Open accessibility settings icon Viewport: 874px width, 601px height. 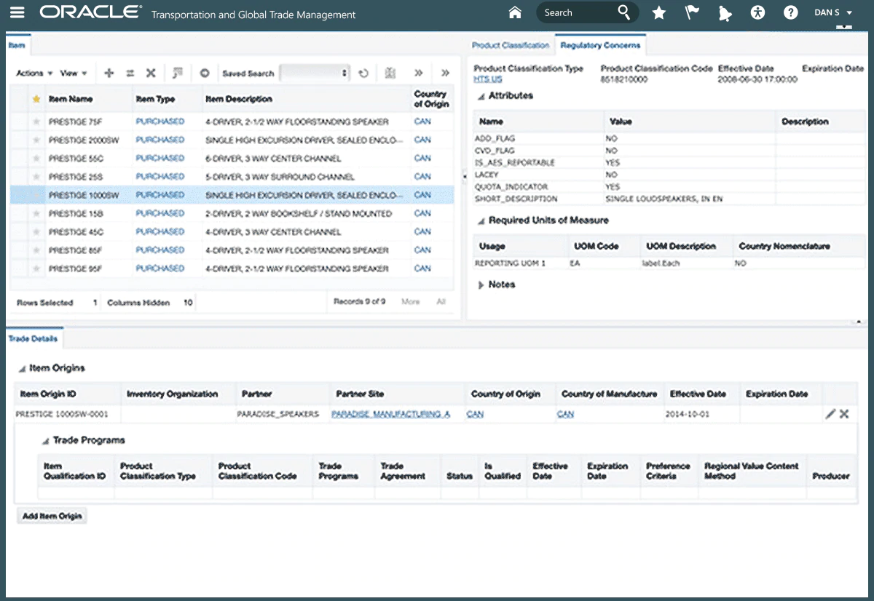757,12
